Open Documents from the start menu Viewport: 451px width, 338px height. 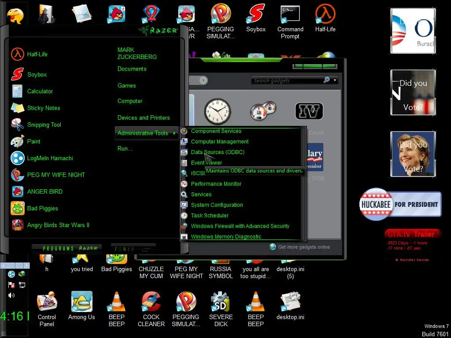(132, 69)
